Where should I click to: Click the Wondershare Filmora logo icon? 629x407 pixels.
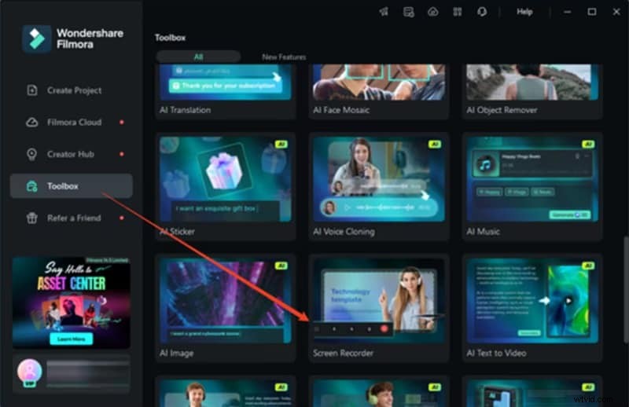[x=36, y=39]
